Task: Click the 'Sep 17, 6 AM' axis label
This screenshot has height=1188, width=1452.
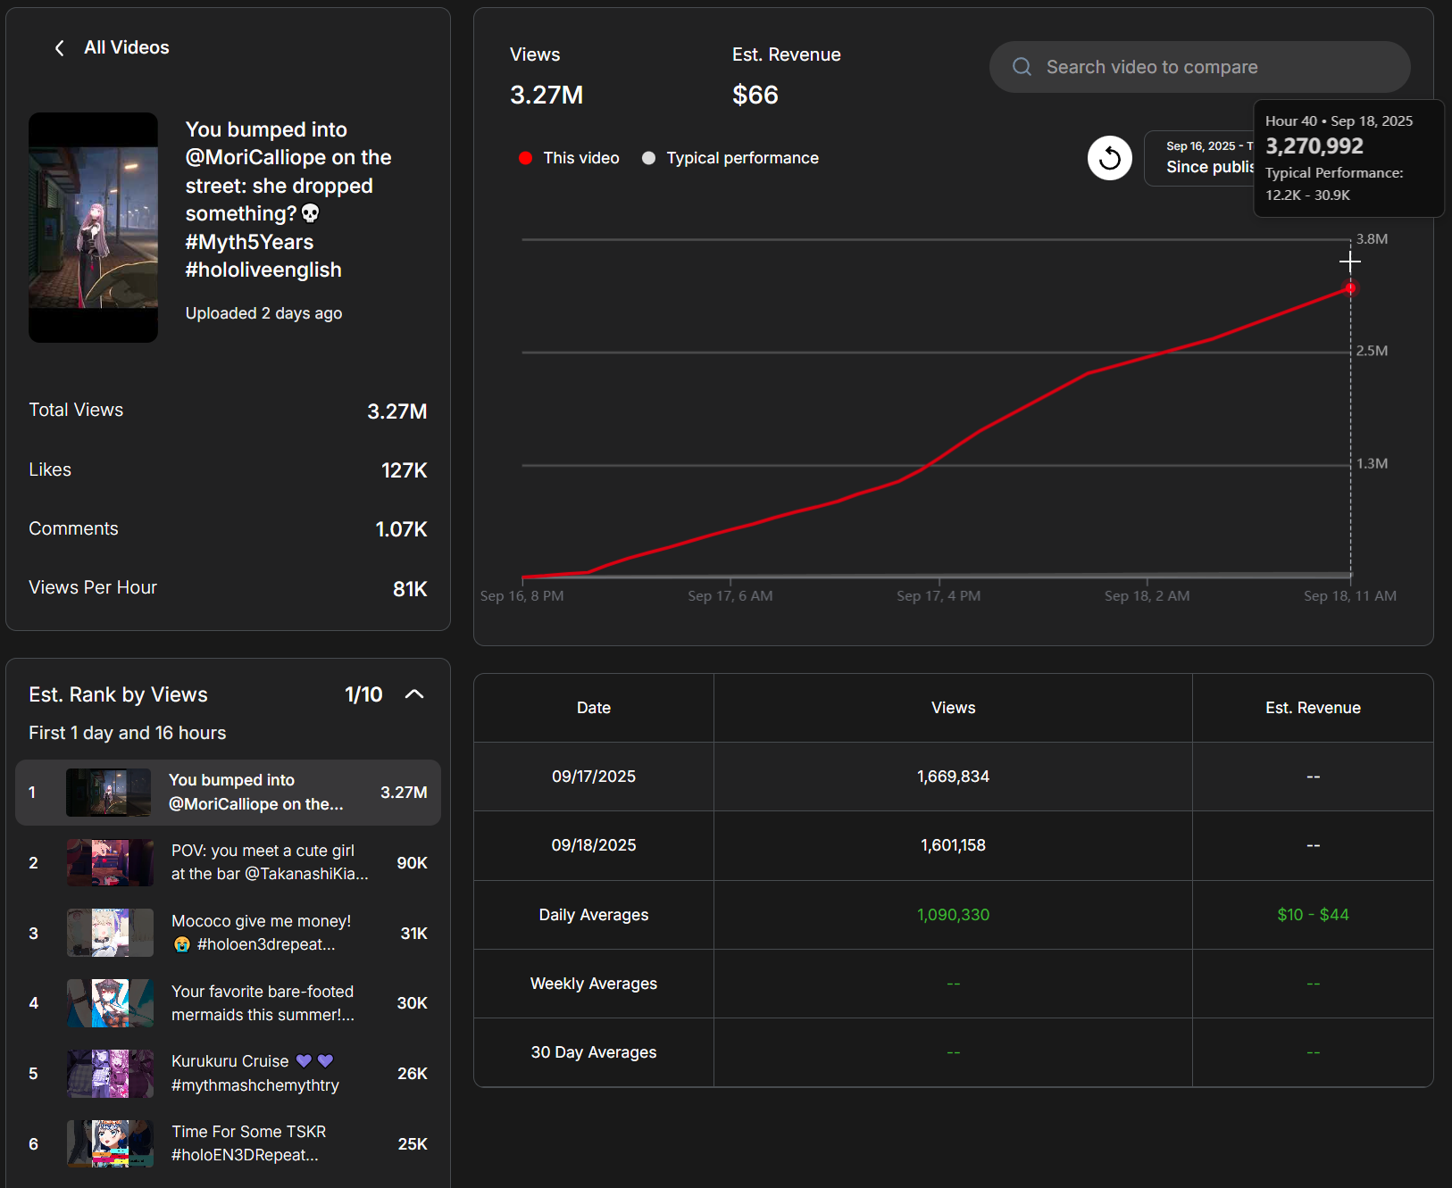Action: tap(730, 596)
